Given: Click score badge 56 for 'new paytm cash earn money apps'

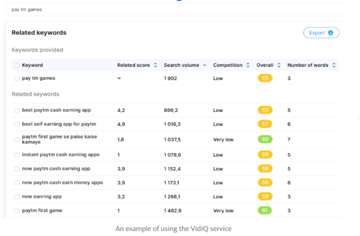Looking at the screenshot, I should click(x=265, y=183).
